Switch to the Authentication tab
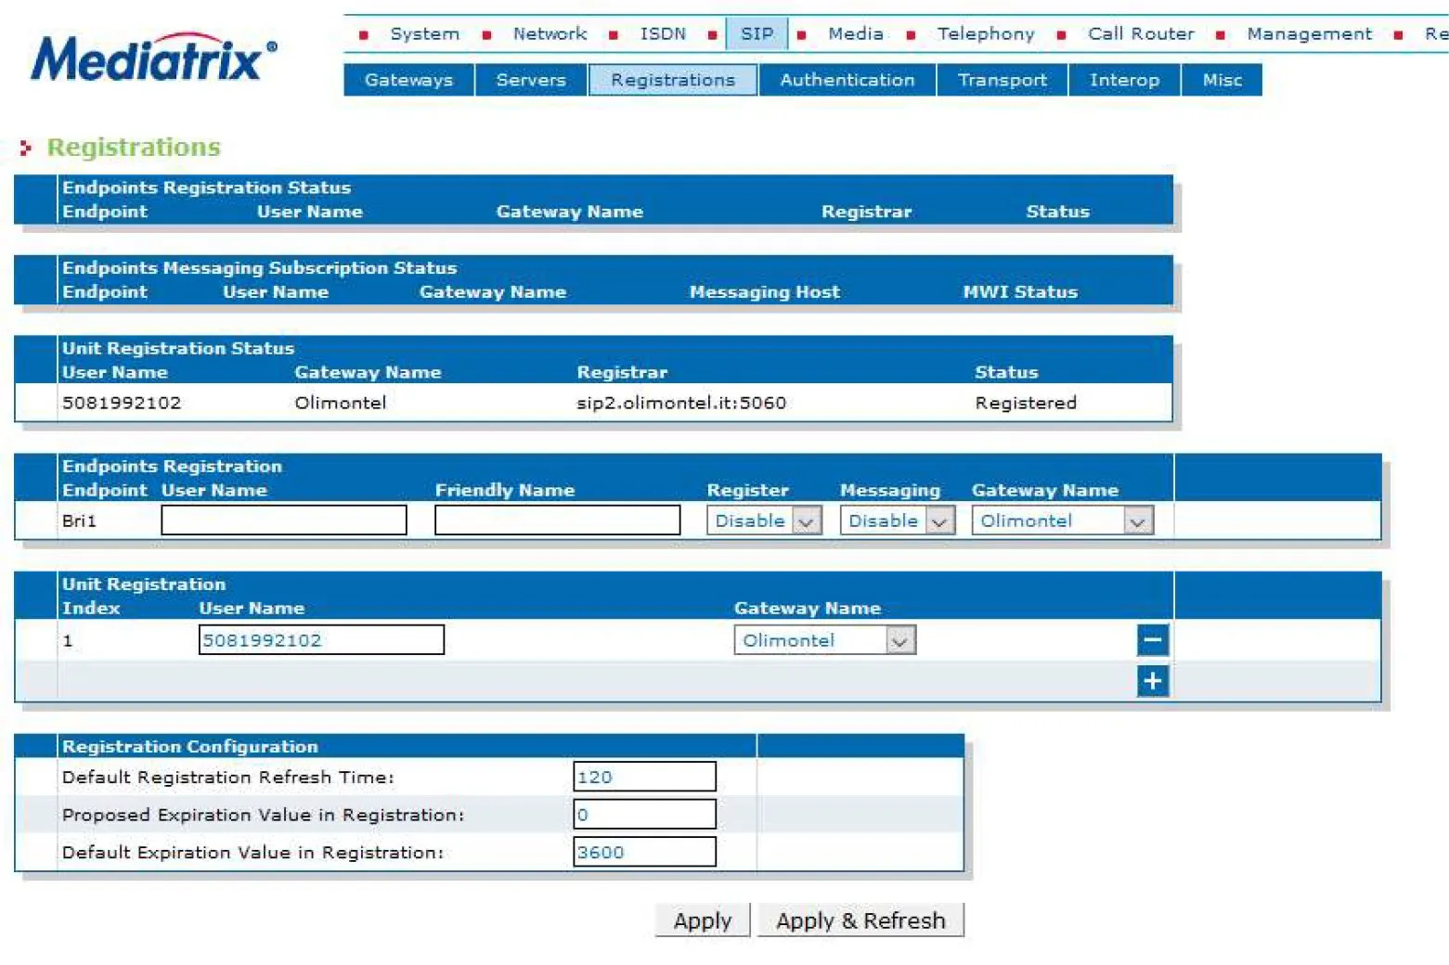The image size is (1449, 965). [x=847, y=80]
